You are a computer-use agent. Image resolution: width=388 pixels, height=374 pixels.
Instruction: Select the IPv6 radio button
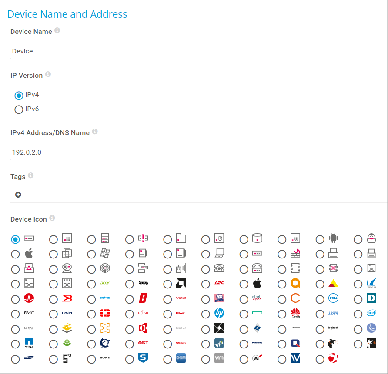pyautogui.click(x=19, y=109)
